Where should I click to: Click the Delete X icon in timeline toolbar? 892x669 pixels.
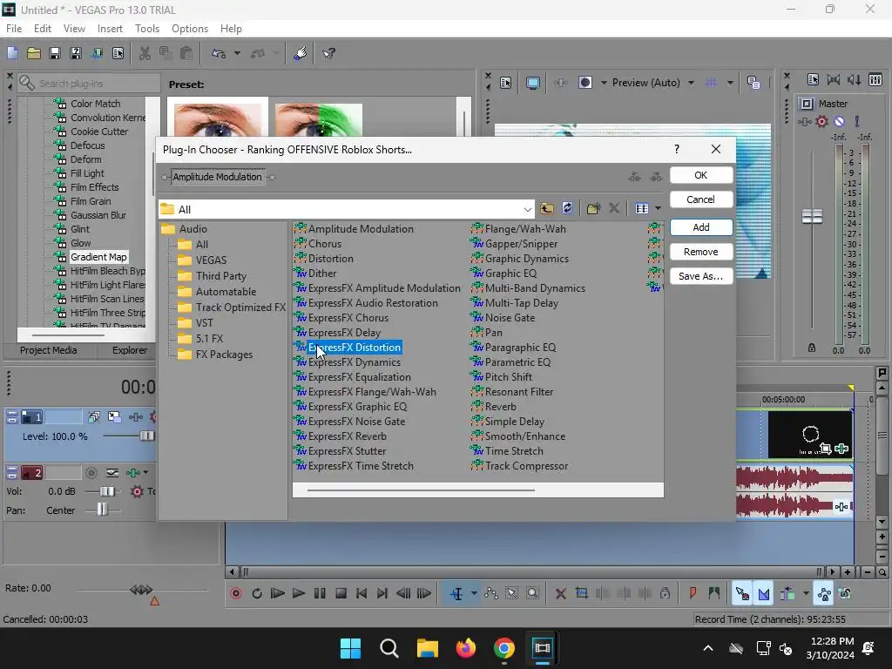tap(560, 593)
